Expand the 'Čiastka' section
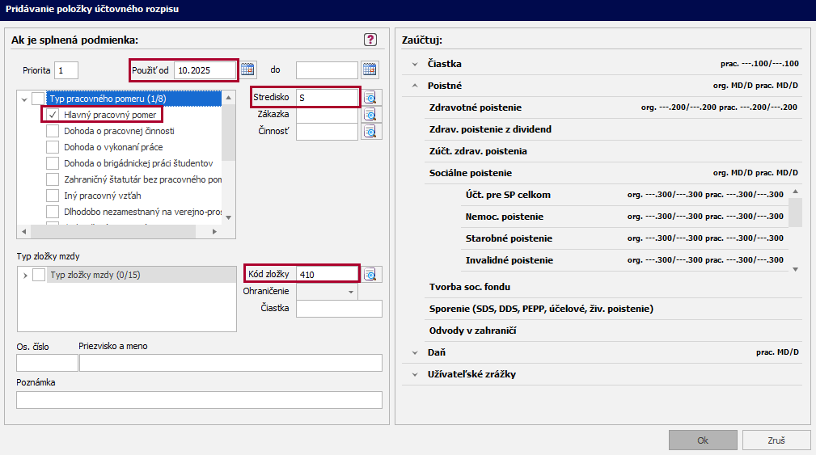The image size is (816, 455). point(415,64)
